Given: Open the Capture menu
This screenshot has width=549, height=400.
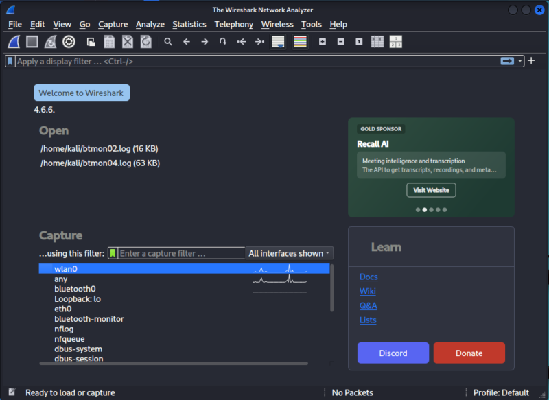Looking at the screenshot, I should (x=113, y=25).
